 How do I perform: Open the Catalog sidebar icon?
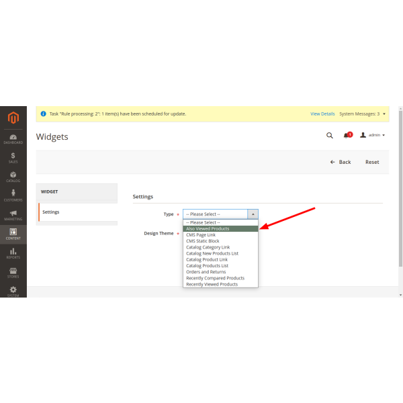pos(13,177)
